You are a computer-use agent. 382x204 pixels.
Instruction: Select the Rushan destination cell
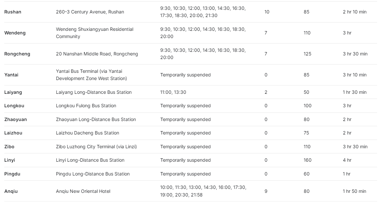coord(13,12)
